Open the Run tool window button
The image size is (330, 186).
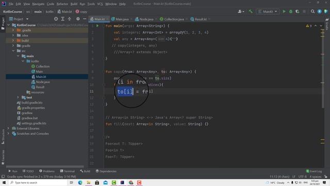[x=13, y=171]
